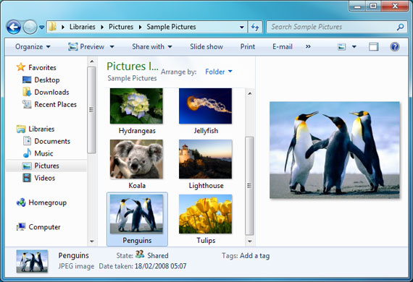Open the Arrange by Folder dropdown
The image size is (413, 282).
[x=219, y=72]
